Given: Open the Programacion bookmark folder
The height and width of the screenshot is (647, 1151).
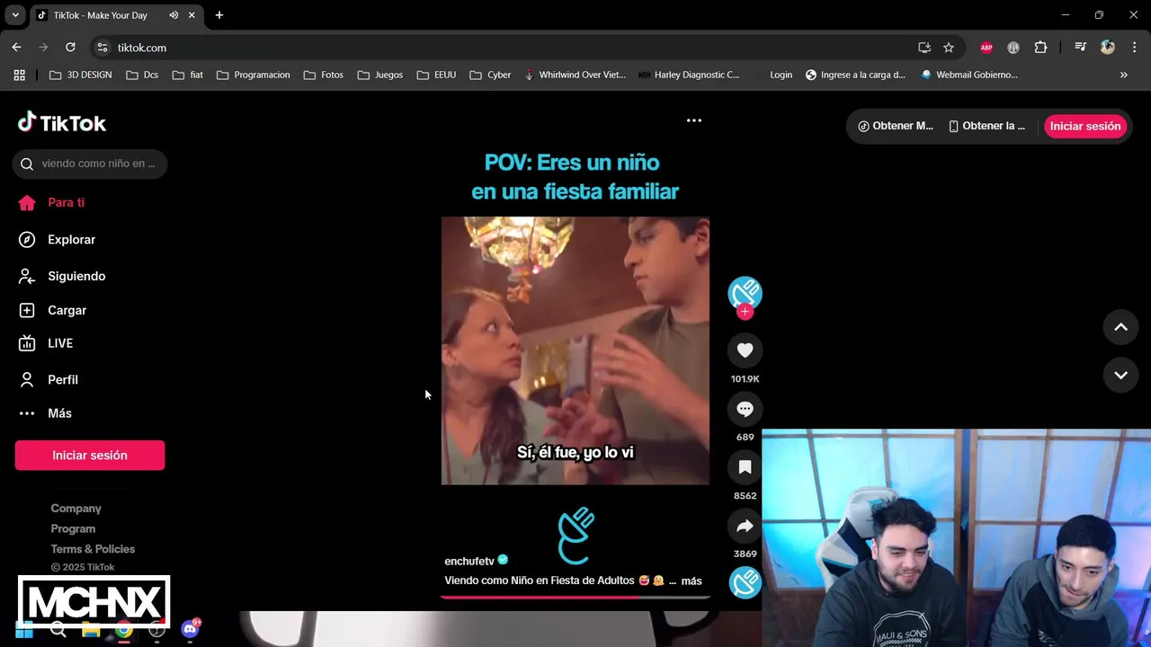Looking at the screenshot, I should point(254,75).
